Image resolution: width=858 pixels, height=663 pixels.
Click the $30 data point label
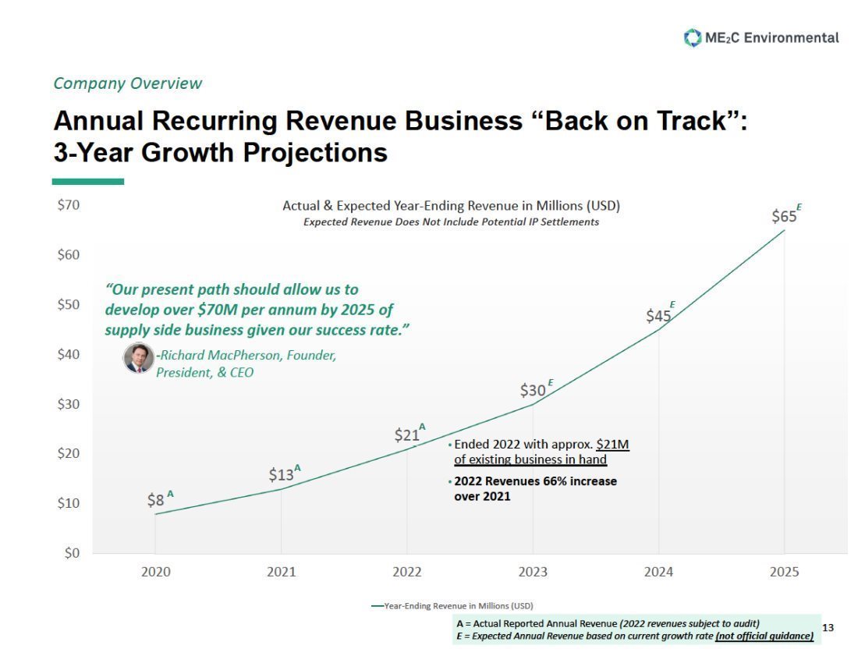click(533, 390)
